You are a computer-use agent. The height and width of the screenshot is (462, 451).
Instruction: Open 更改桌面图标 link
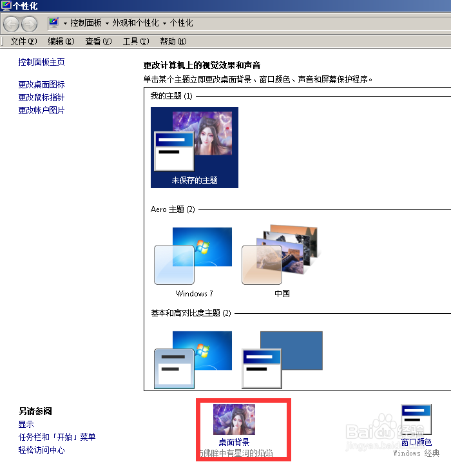41,84
